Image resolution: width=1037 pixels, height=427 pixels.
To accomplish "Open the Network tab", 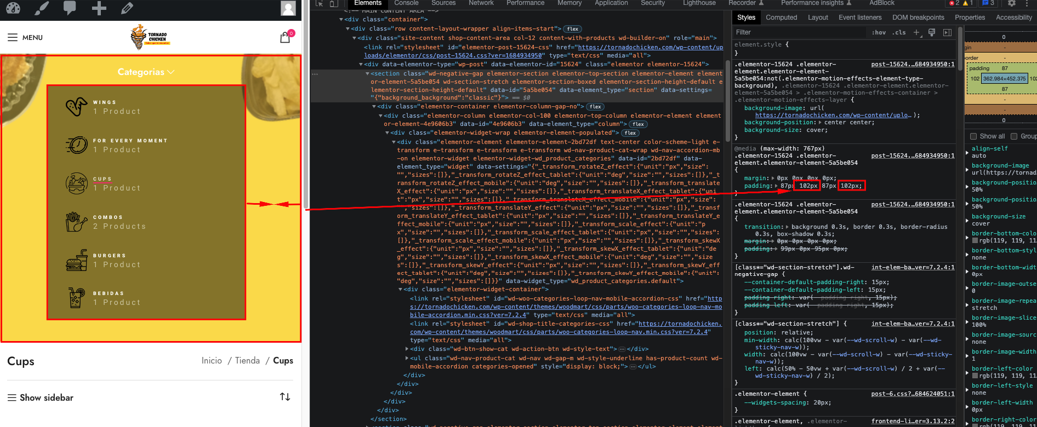I will click(481, 3).
